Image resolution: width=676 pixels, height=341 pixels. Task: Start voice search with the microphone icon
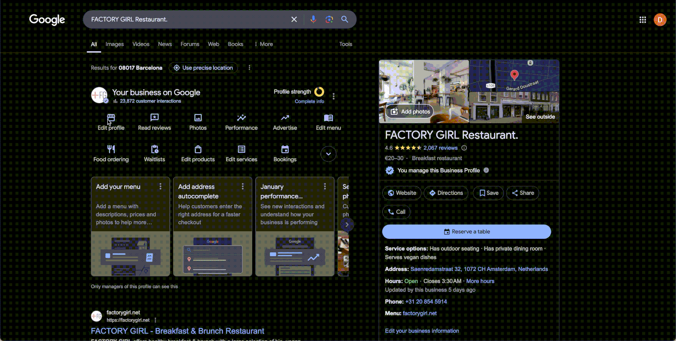[x=313, y=19]
